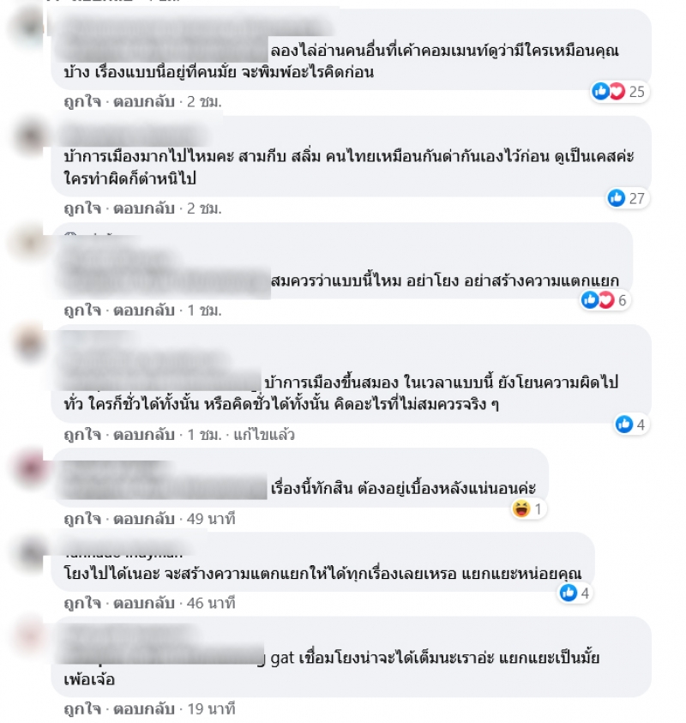Click ถูกใจ on the 46 นาที comment

(x=82, y=603)
